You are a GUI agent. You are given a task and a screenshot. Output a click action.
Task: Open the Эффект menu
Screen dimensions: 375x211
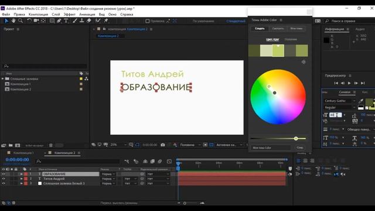pos(69,14)
